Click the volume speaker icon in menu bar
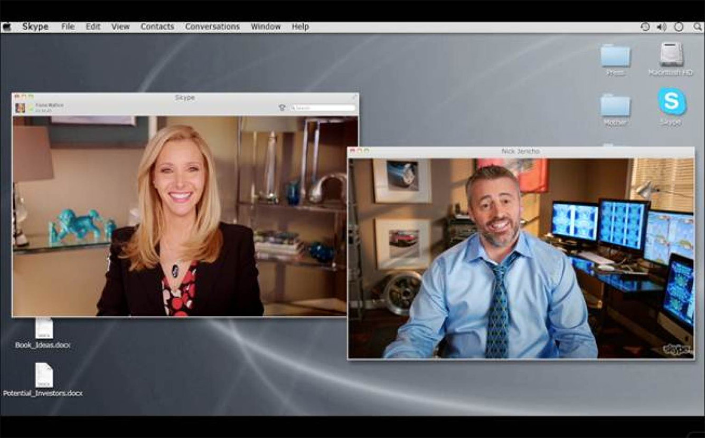 pos(661,27)
